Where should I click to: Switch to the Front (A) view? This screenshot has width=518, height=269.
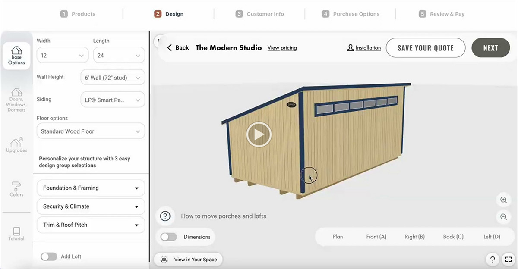pos(376,237)
